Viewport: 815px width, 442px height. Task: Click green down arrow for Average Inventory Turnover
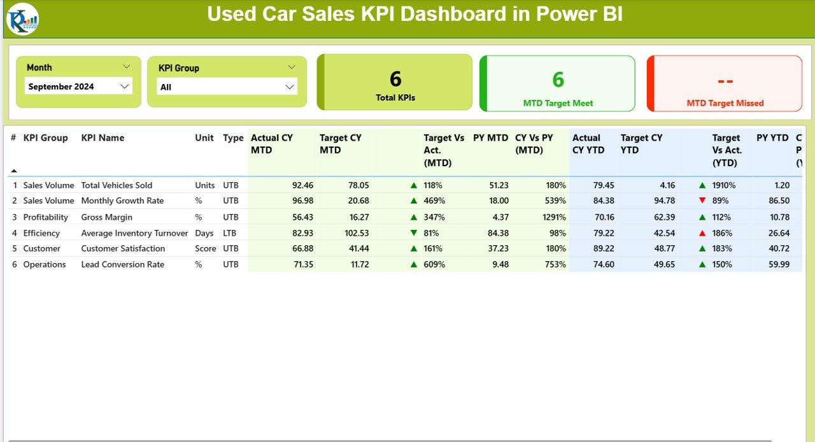[x=414, y=233]
